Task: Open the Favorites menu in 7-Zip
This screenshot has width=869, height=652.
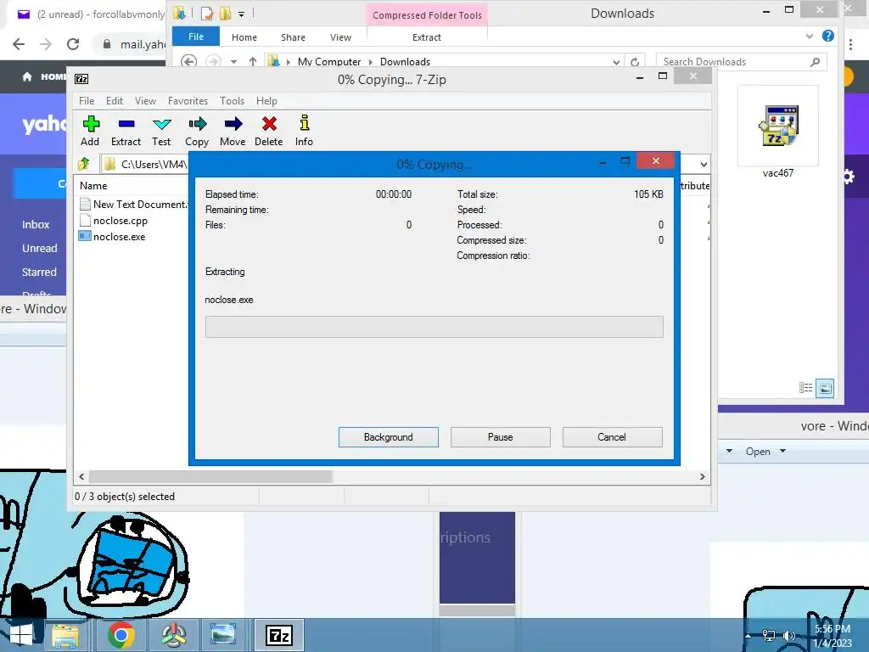Action: coord(188,101)
